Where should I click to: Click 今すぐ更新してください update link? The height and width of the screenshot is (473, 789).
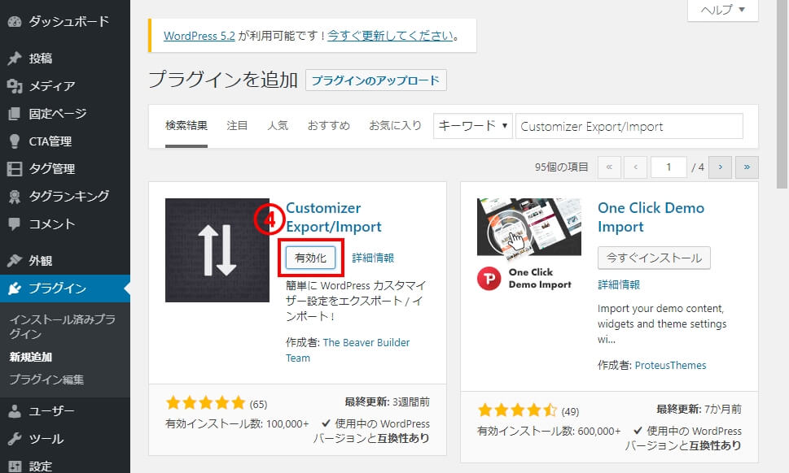pos(391,36)
